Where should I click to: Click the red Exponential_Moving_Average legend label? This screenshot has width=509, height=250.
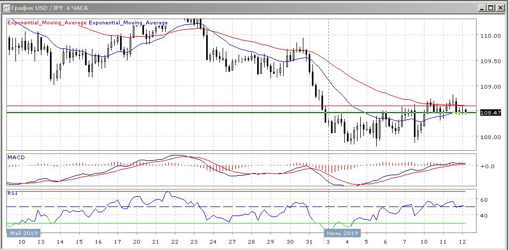(x=46, y=23)
